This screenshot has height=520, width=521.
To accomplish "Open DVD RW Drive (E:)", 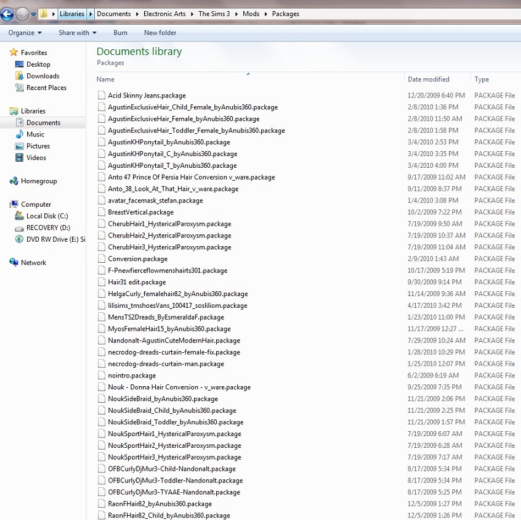I will click(x=50, y=239).
